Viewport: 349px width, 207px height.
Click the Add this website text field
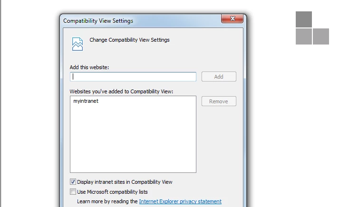[133, 77]
